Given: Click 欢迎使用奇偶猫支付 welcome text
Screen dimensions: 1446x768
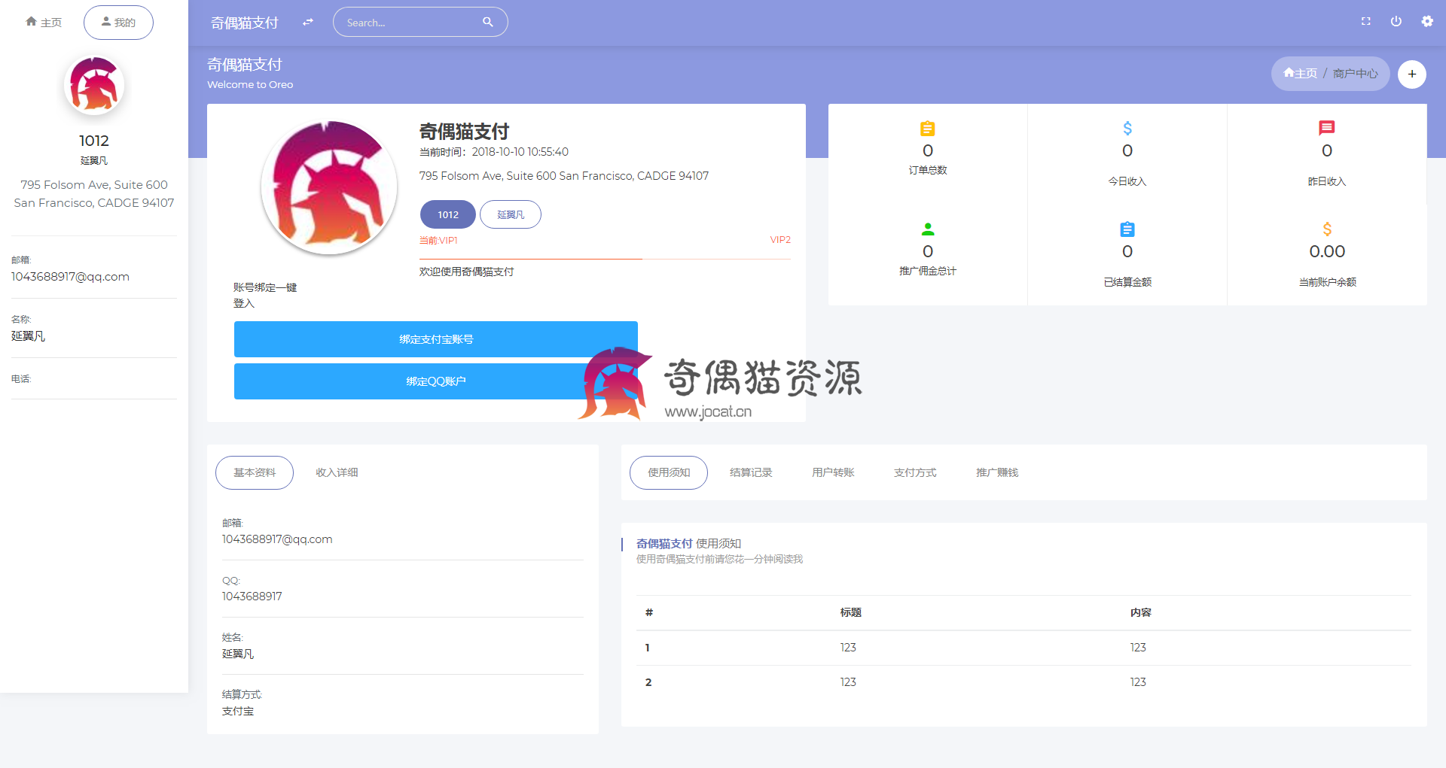Looking at the screenshot, I should point(467,272).
